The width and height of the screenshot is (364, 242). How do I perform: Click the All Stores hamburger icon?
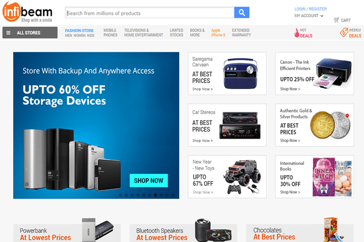(8, 32)
